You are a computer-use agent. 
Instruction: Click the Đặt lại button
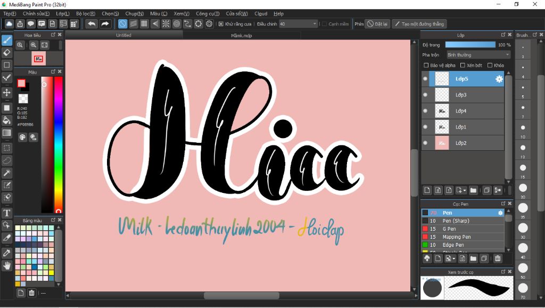[x=377, y=24]
